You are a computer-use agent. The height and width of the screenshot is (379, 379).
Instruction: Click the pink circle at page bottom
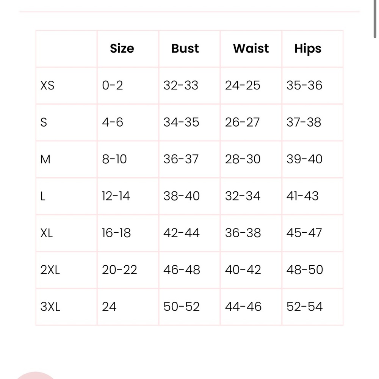point(36,375)
